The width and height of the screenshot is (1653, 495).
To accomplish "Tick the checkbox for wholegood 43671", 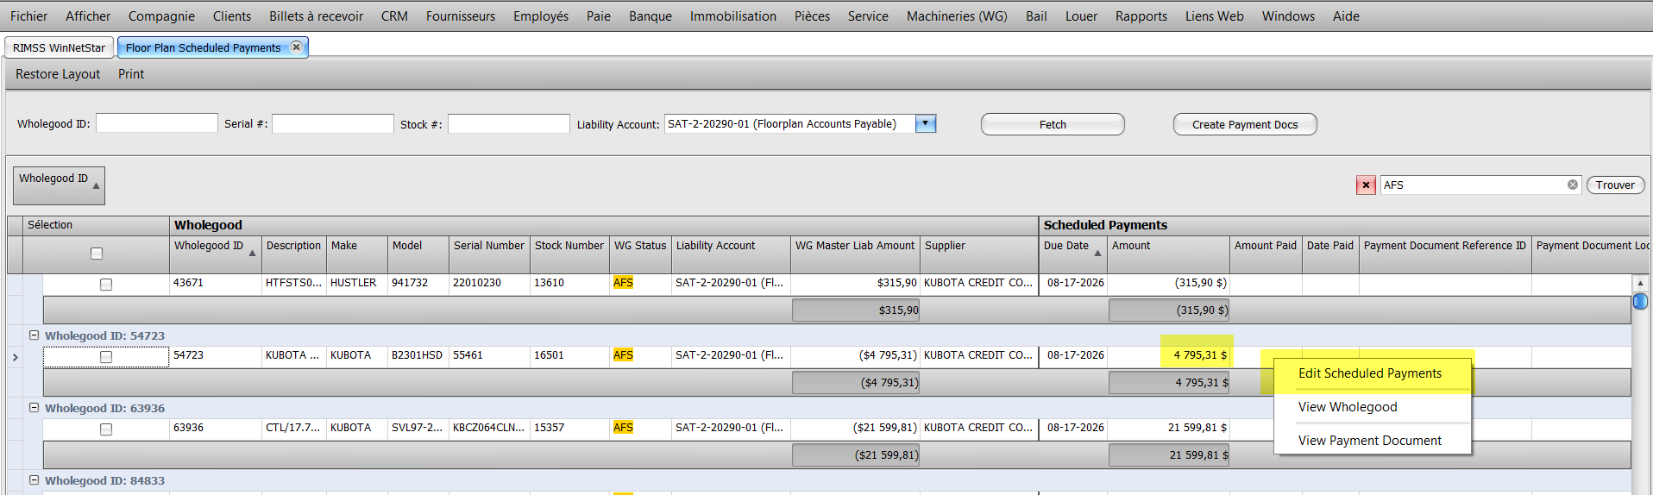I will click(x=106, y=285).
